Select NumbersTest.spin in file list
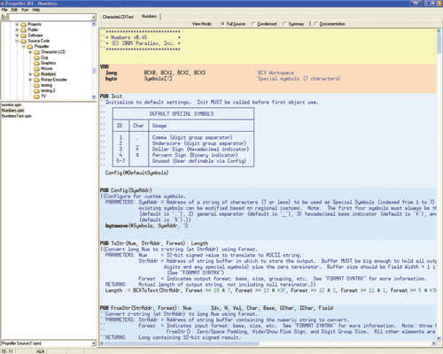 [x=17, y=116]
